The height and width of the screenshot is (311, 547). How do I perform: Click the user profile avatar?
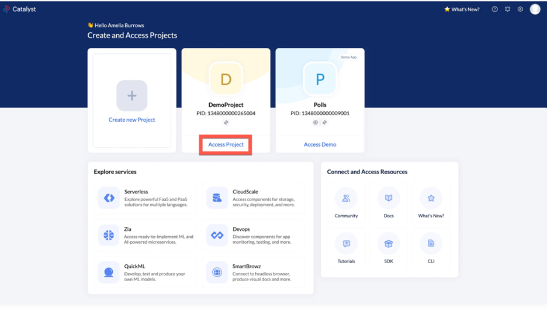[x=535, y=9]
